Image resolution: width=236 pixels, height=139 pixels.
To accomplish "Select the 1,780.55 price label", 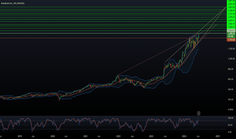I will pyautogui.click(x=231, y=11).
